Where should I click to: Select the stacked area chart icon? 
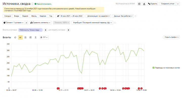point(26,37)
